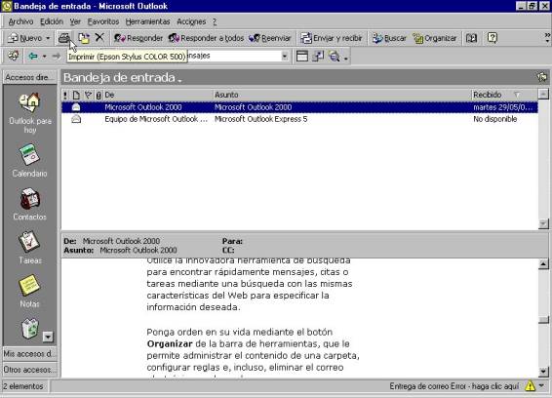Sort by the Asunto column header
552x398 pixels.
point(342,95)
